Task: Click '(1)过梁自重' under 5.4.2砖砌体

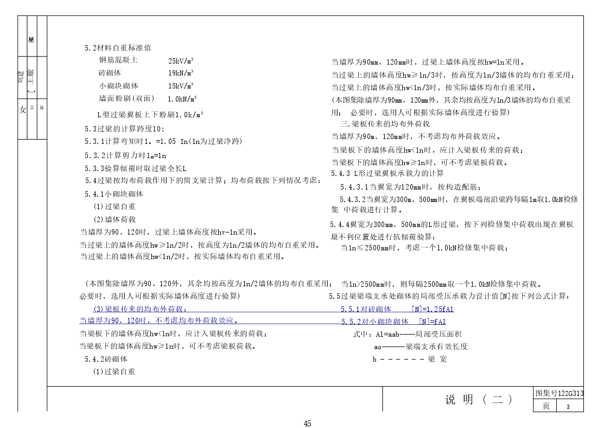Action: click(114, 372)
